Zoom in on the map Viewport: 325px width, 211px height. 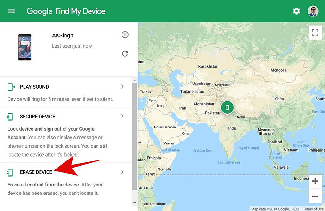(315, 181)
